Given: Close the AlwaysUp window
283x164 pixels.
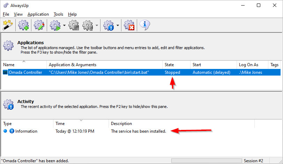Looking at the screenshot, I should [275, 6].
